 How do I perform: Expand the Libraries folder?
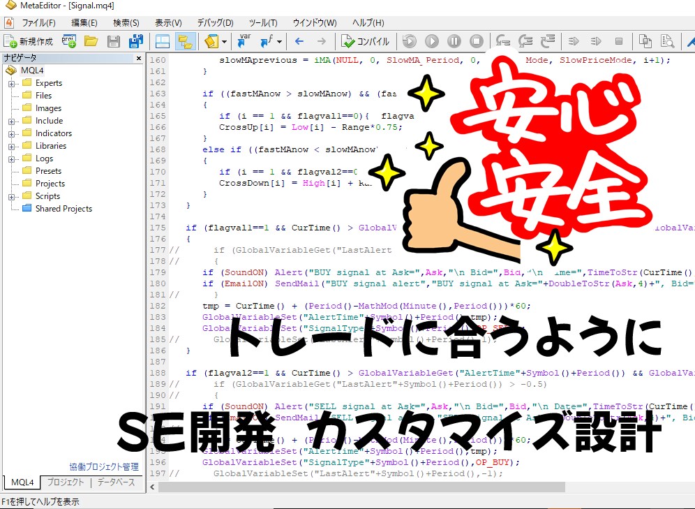[12, 147]
